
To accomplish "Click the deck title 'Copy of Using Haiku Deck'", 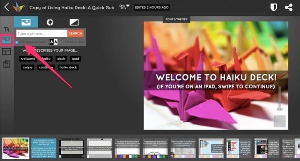I will [72, 8].
